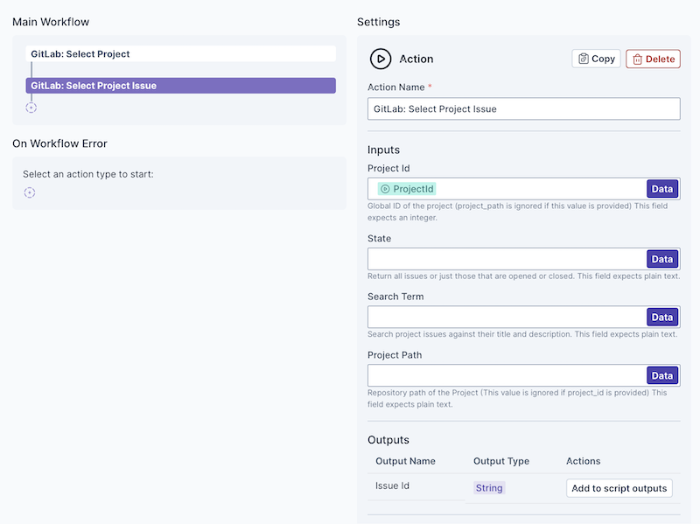Click into the State input field

click(507, 259)
